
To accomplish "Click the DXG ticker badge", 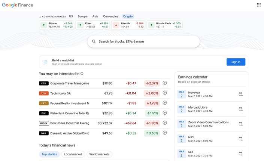I will (x=44, y=133).
